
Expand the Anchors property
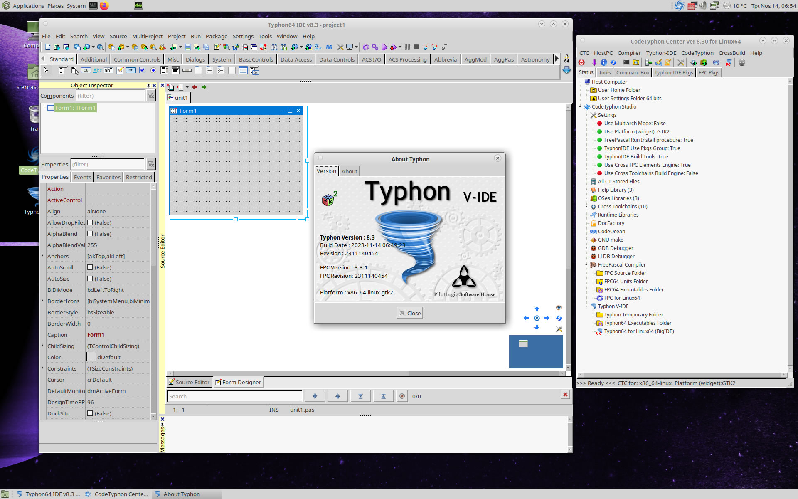click(x=43, y=256)
